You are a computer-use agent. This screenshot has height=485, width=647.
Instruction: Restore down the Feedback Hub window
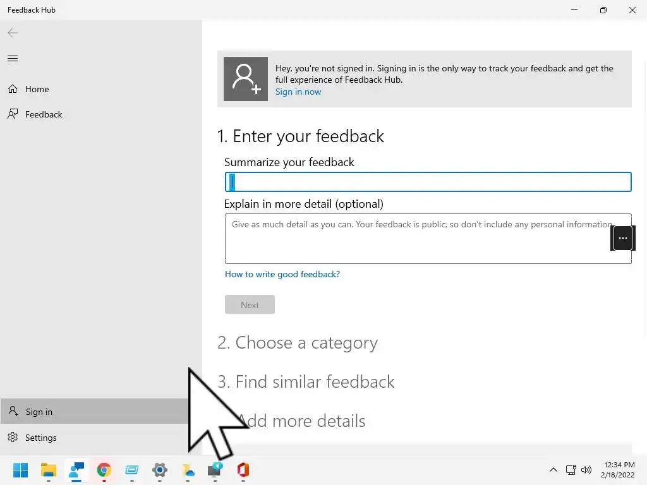pos(603,10)
